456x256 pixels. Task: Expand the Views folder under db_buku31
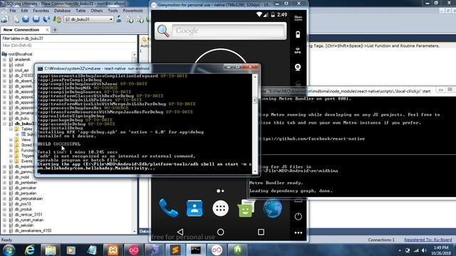click(11, 139)
